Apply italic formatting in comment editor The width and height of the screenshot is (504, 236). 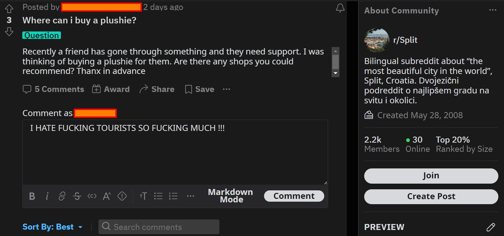(x=47, y=196)
